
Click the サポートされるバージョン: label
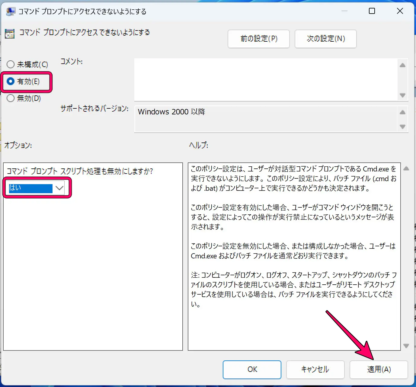pos(94,108)
